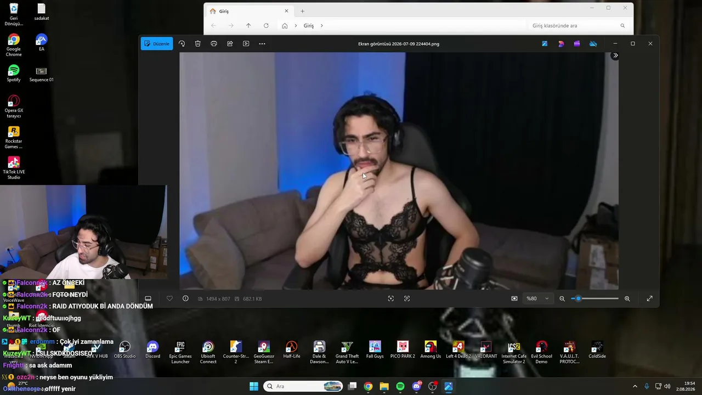The image size is (702, 395).
Task: Select the EA desktop shortcut
Action: 41,43
